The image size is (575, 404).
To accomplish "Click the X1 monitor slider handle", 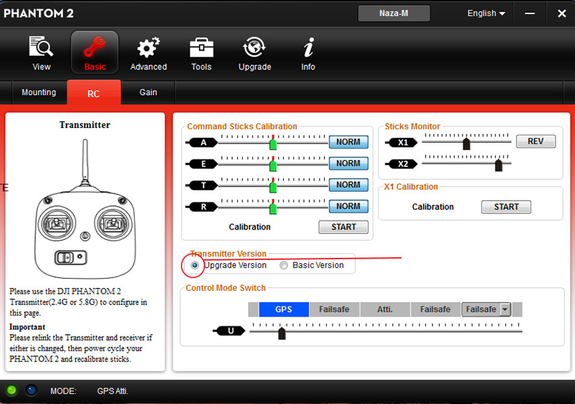I will tap(467, 143).
